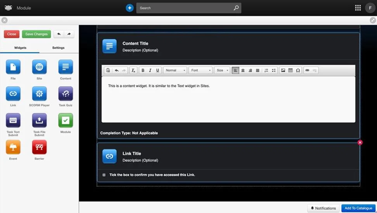Image resolution: width=377 pixels, height=213 pixels.
Task: Redo change in sidebar
Action: [69, 34]
